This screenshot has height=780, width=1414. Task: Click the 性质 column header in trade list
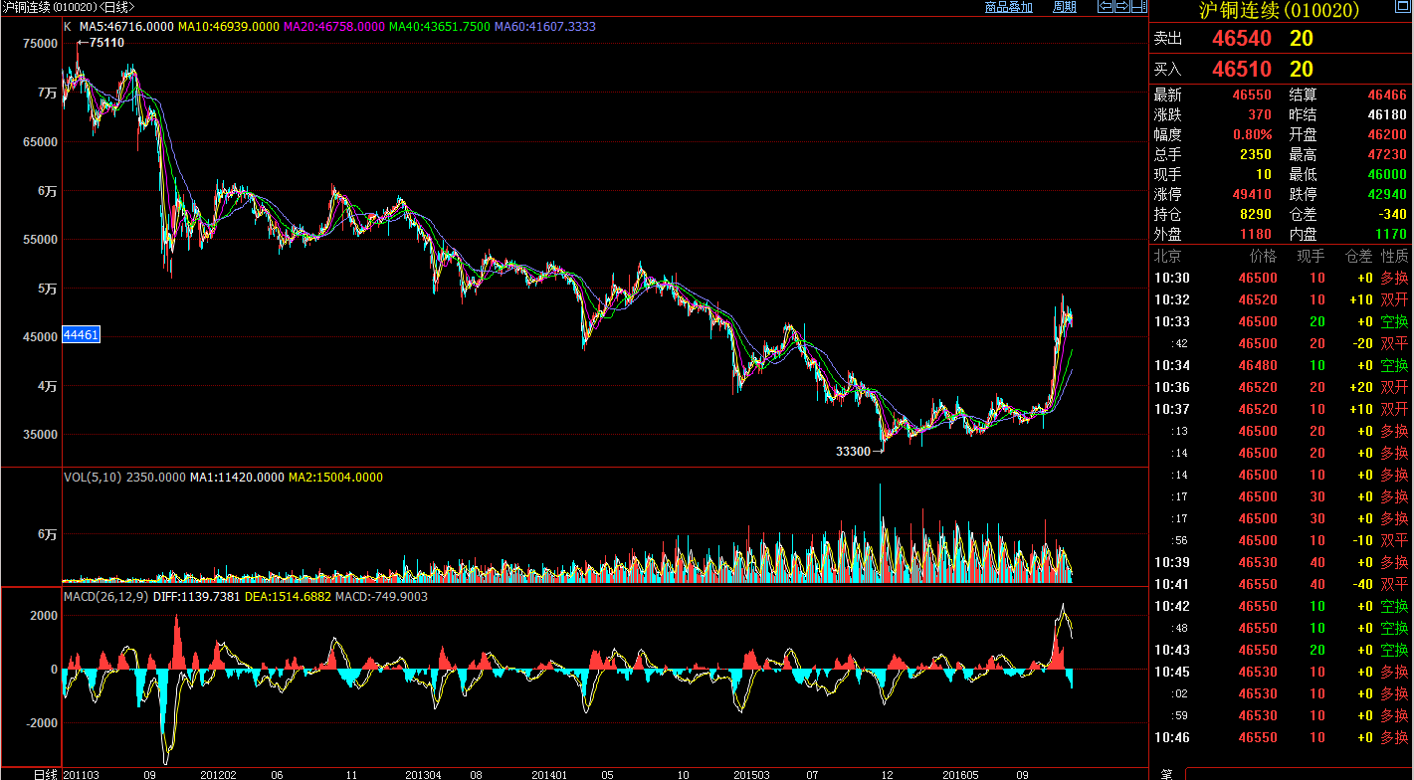[1394, 256]
